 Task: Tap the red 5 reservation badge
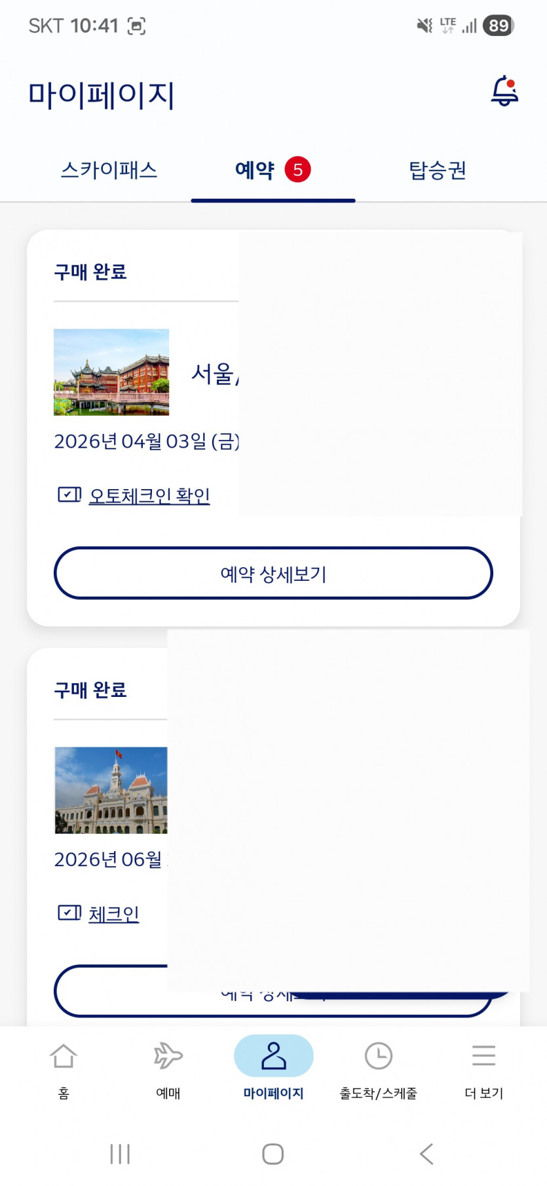297,170
